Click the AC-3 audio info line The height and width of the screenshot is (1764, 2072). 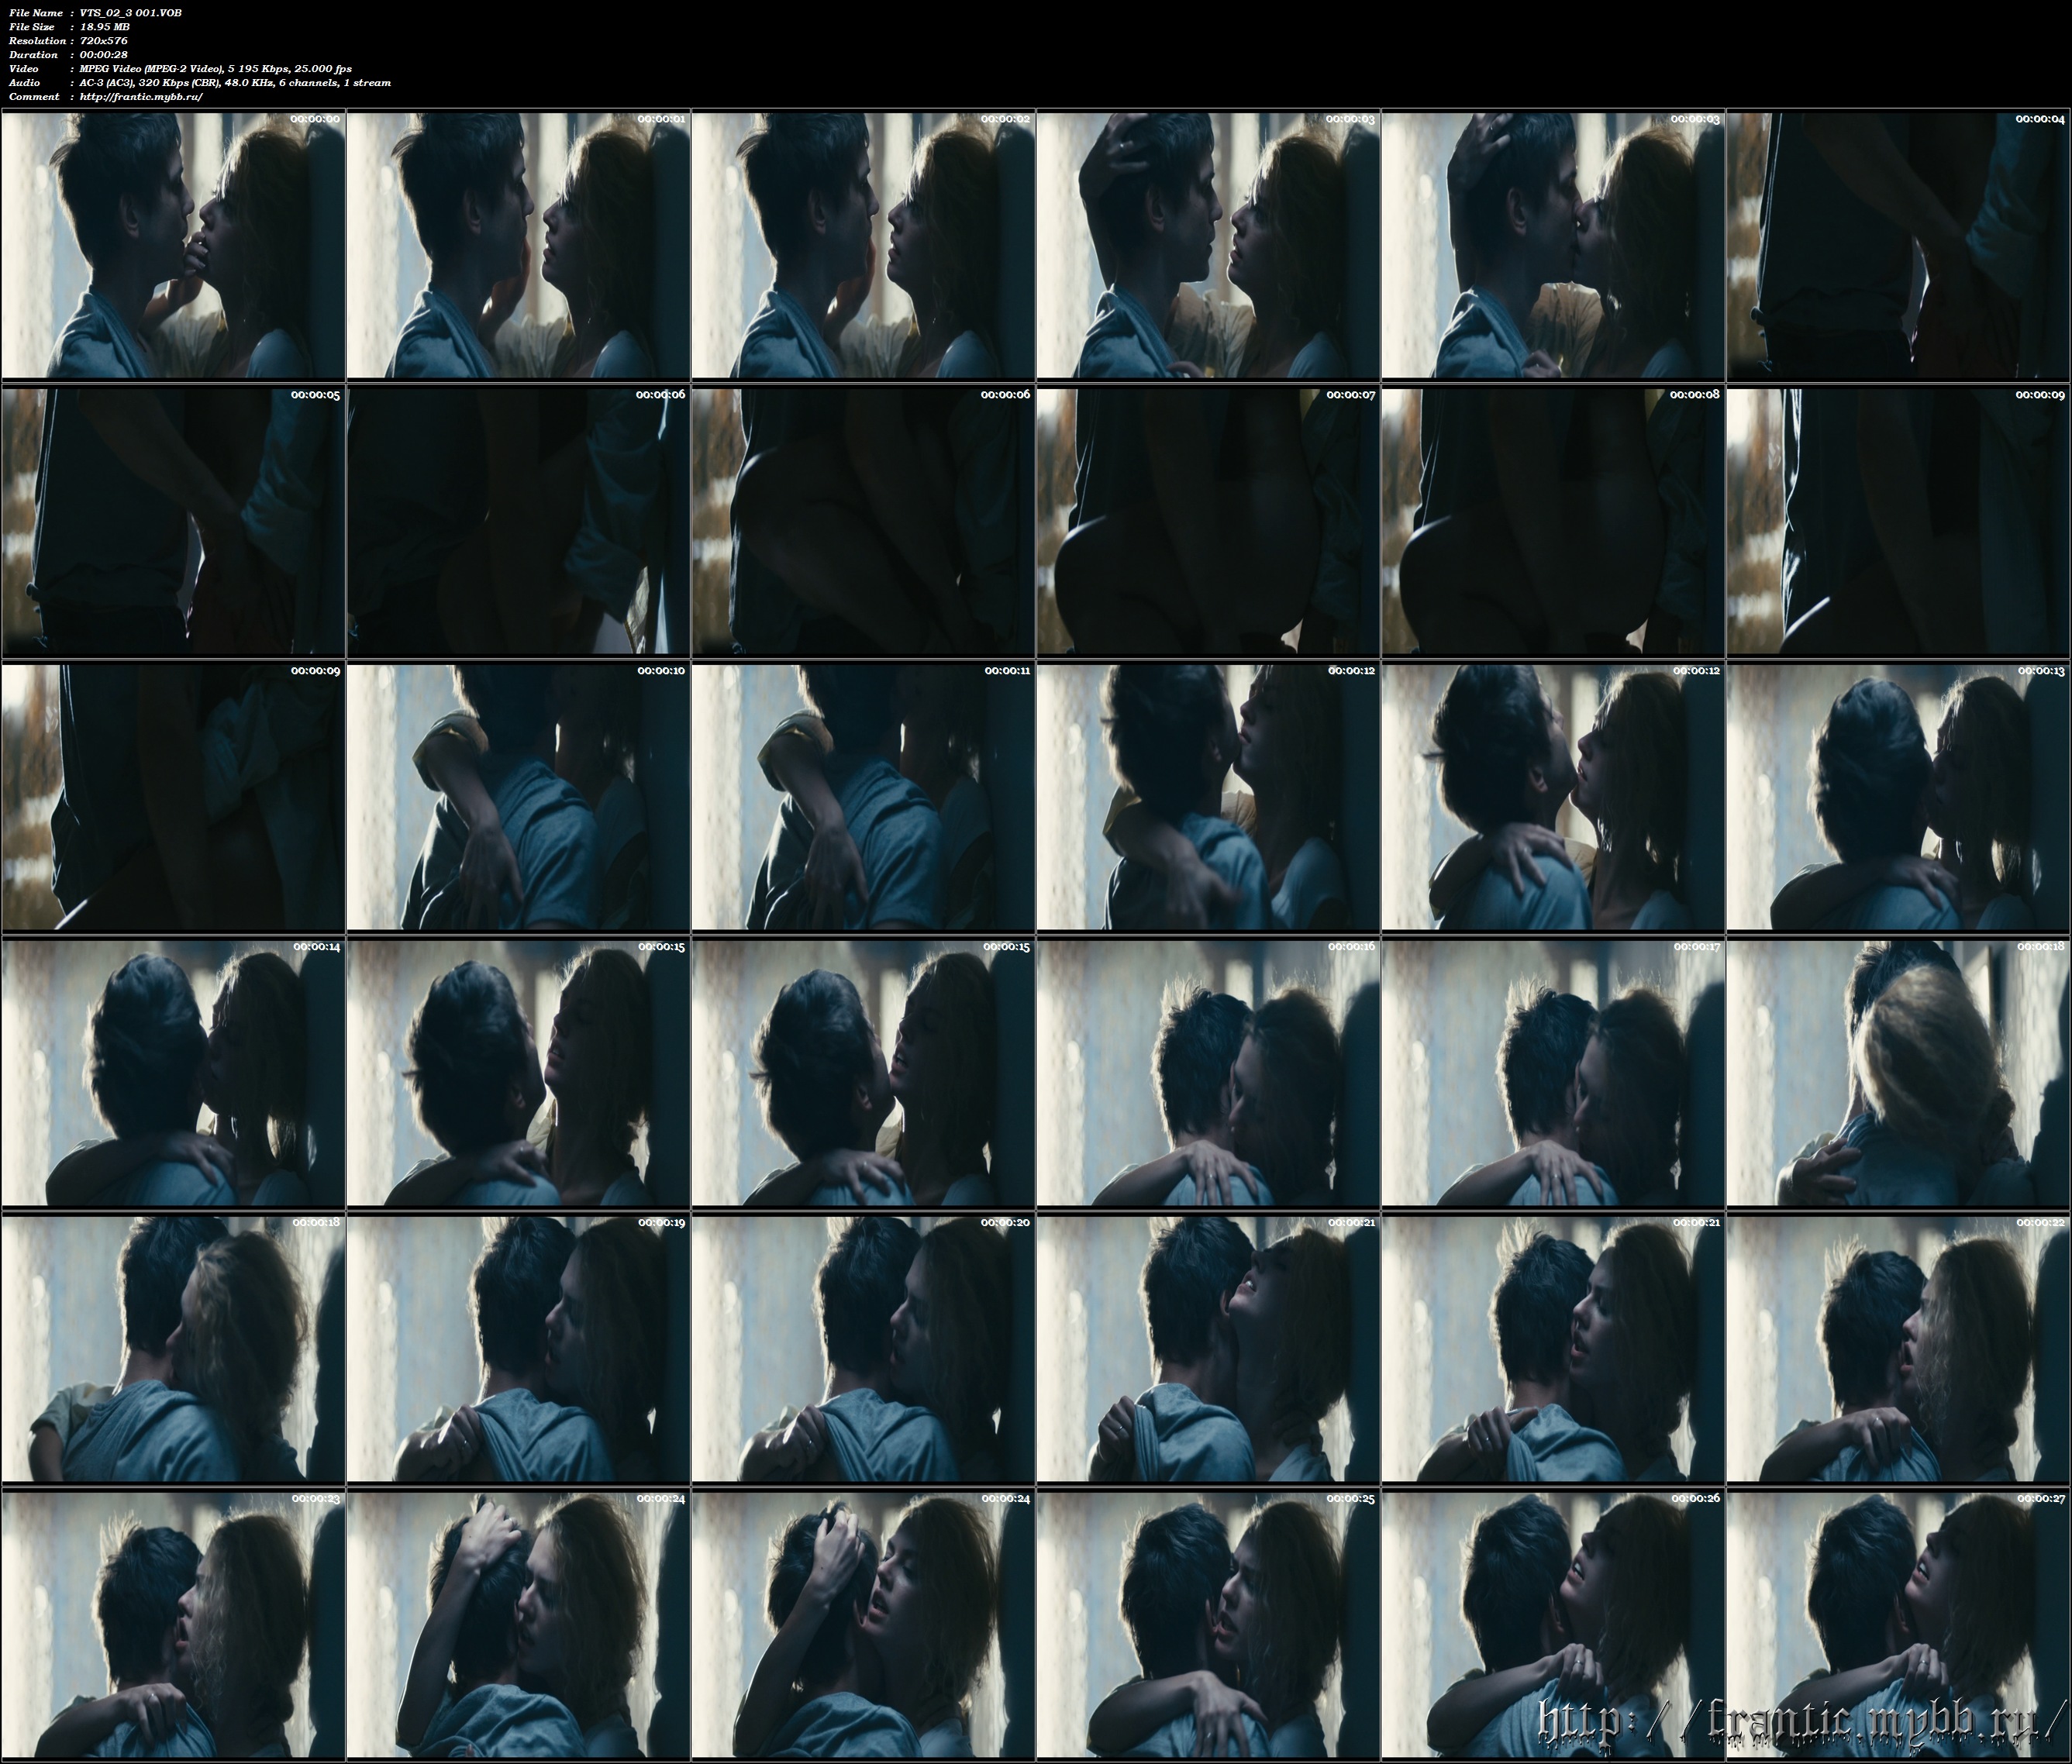click(236, 83)
